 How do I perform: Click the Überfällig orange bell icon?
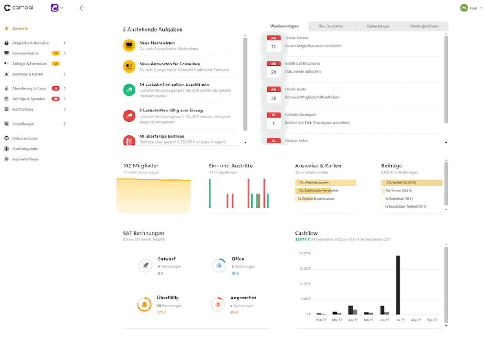(144, 304)
